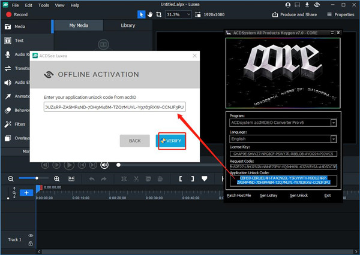
Task: Click the Copy icon in timeline toolbar
Action: 148,179
